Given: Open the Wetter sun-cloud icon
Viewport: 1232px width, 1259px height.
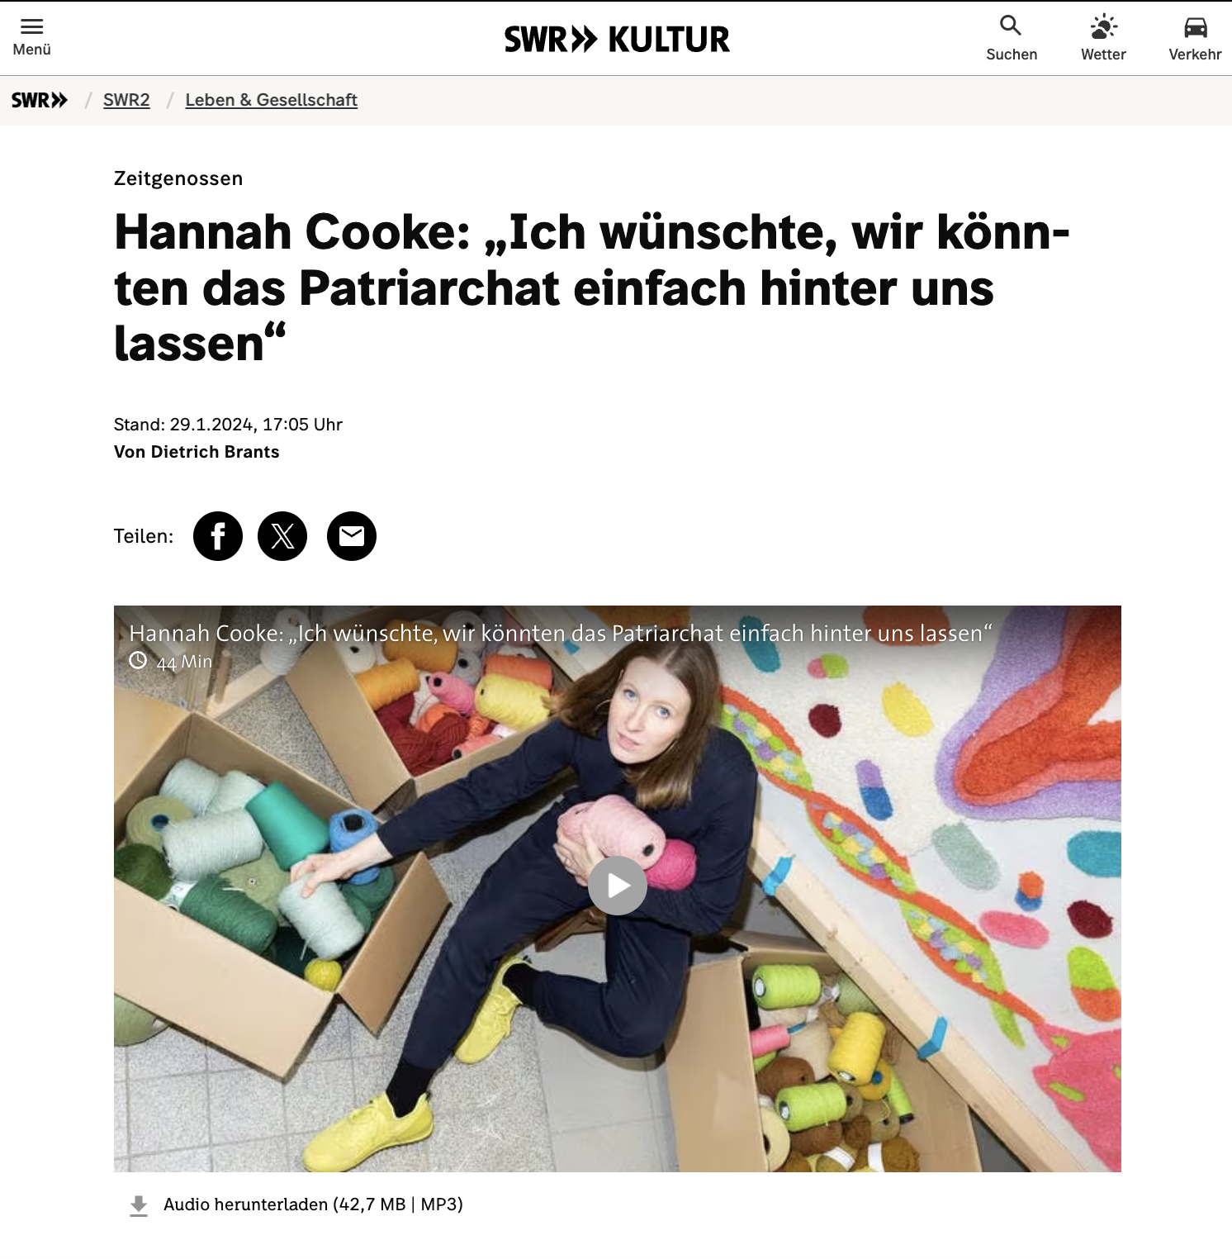Looking at the screenshot, I should (x=1103, y=26).
